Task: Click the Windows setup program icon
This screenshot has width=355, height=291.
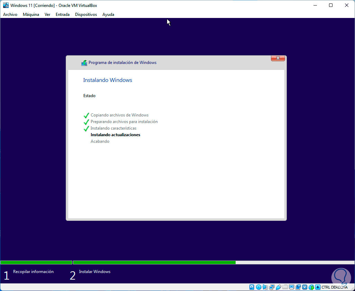Action: pos(84,63)
